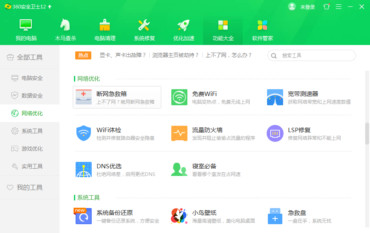
Task: Click the 360 logo icon
Action: pyautogui.click(x=8, y=6)
